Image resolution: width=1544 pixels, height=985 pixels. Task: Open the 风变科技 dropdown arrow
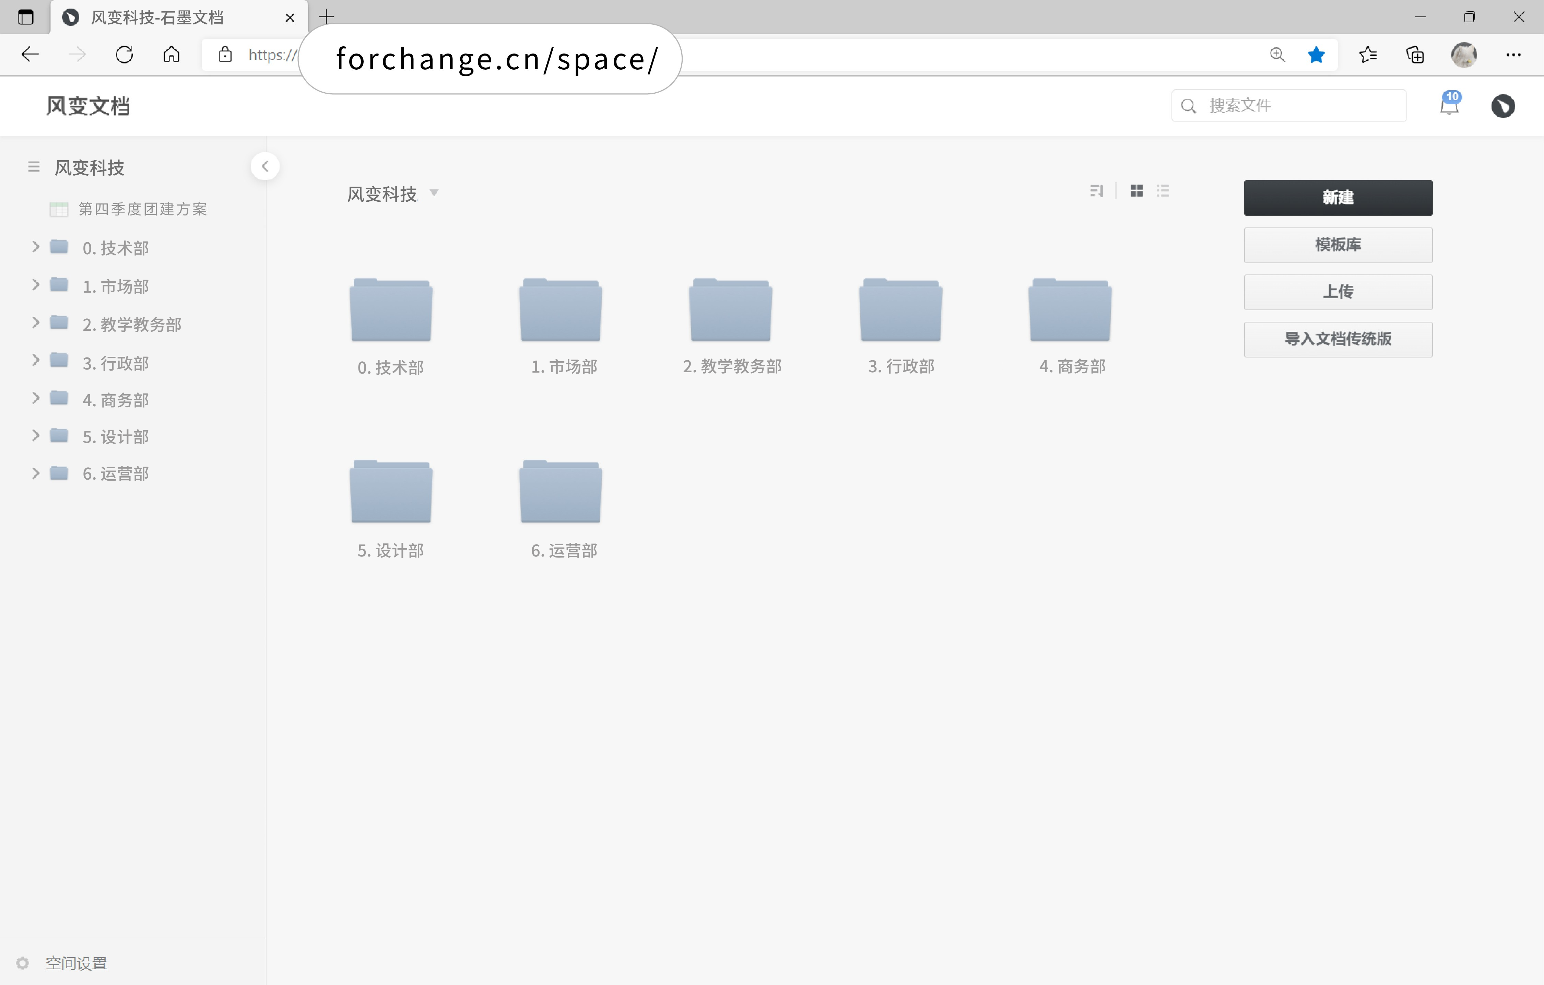pyautogui.click(x=434, y=193)
